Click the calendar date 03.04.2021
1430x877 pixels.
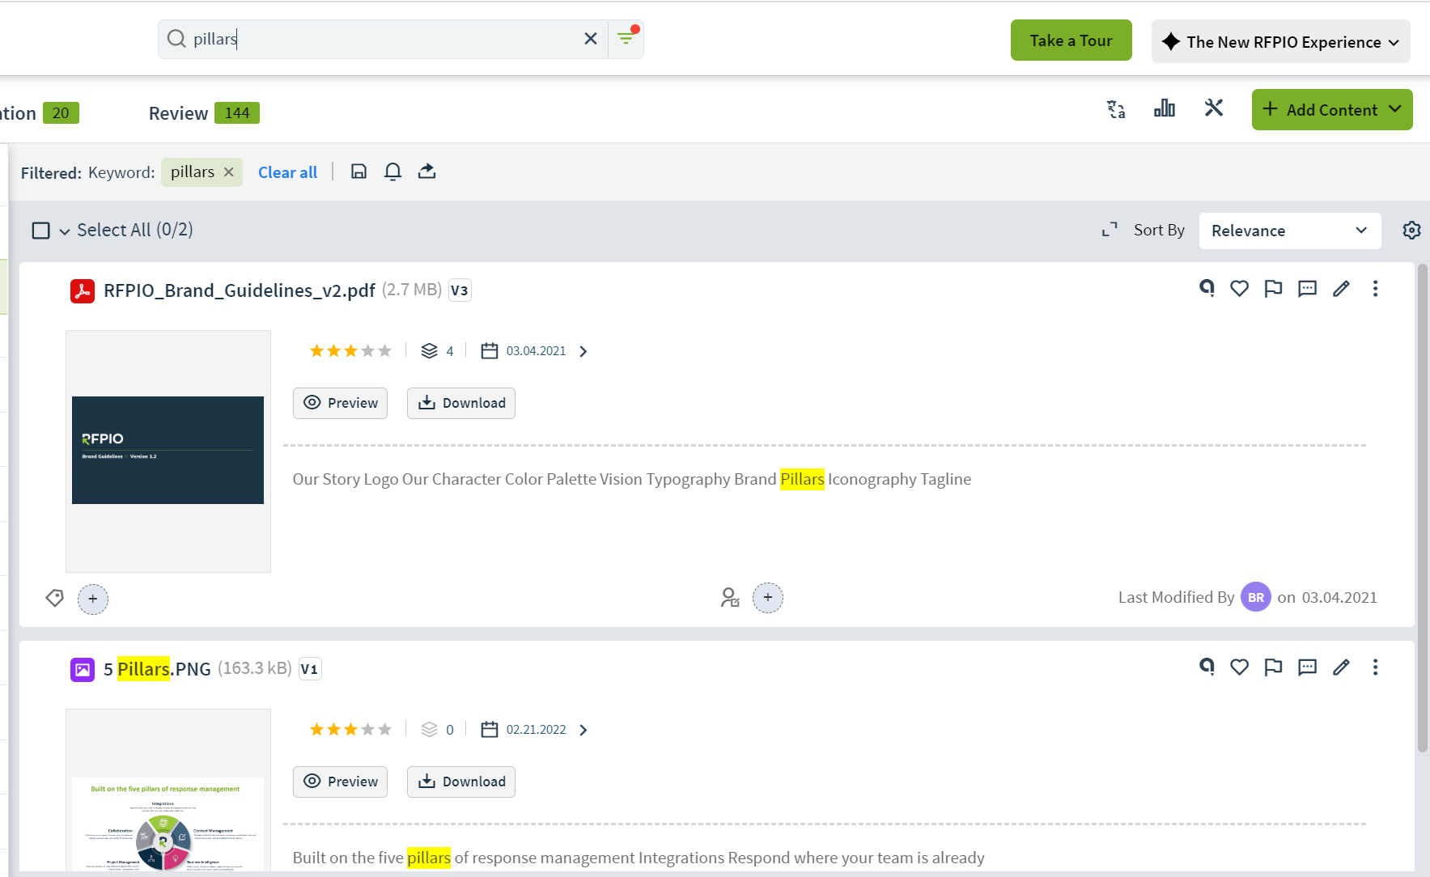point(524,350)
